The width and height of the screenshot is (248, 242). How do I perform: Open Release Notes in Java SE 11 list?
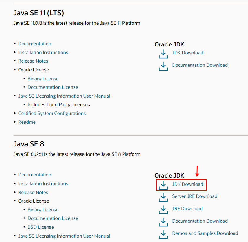[33, 61]
